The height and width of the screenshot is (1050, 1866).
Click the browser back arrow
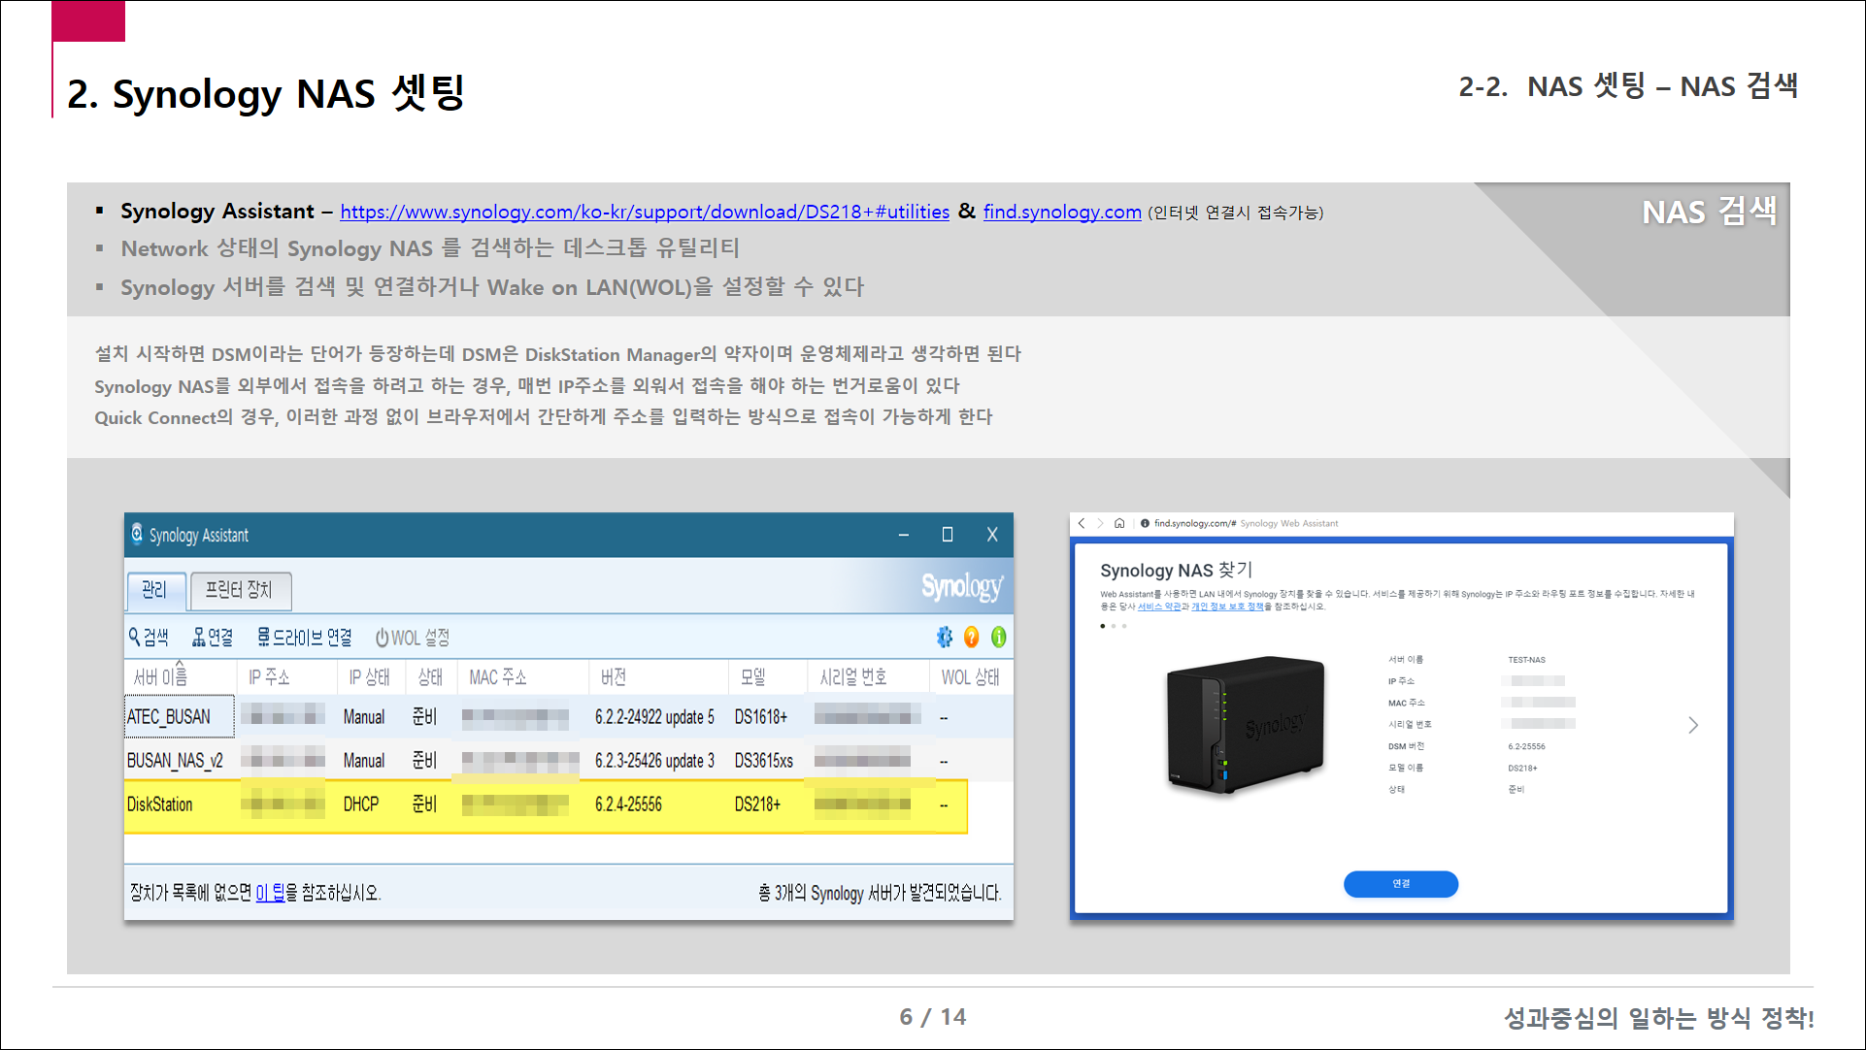click(1082, 523)
